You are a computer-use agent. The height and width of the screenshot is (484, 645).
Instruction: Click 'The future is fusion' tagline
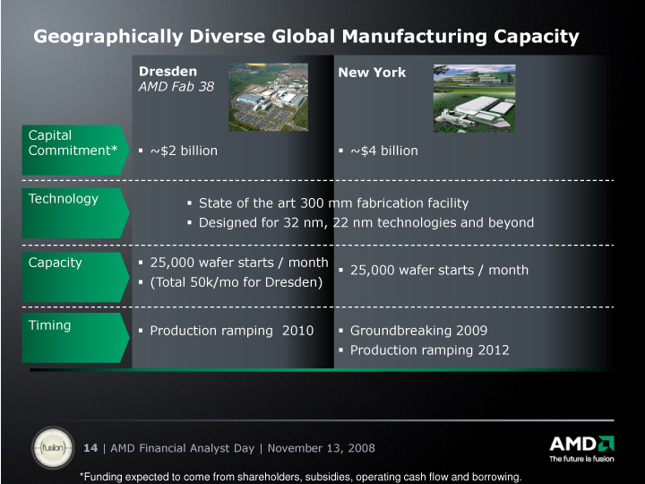(x=581, y=459)
